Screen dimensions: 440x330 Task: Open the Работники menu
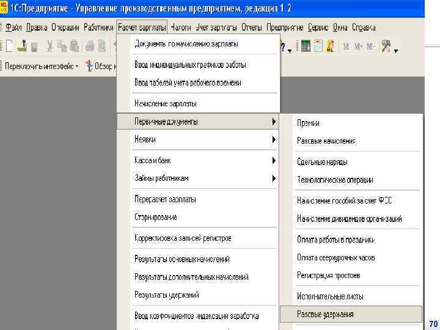click(98, 28)
